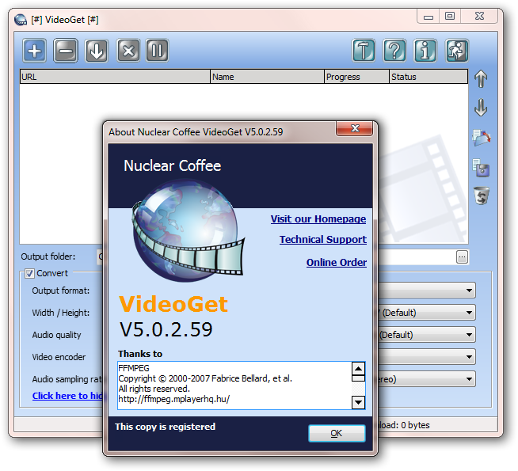Click the OK button in the About dialog
The height and width of the screenshot is (471, 518).
337,433
